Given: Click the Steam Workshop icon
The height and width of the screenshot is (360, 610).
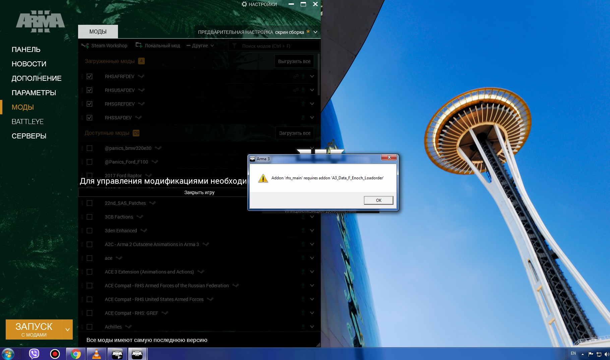Looking at the screenshot, I should click(85, 46).
